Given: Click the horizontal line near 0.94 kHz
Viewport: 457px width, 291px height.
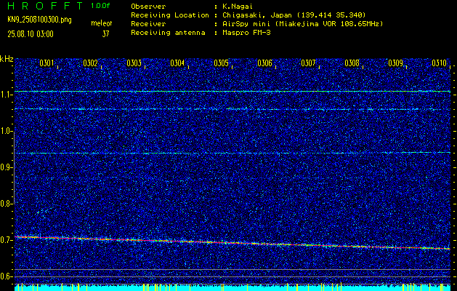Looking at the screenshot, I should [x=232, y=153].
